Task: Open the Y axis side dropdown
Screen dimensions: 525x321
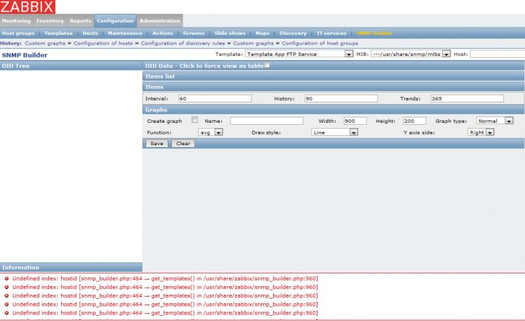Action: point(481,133)
